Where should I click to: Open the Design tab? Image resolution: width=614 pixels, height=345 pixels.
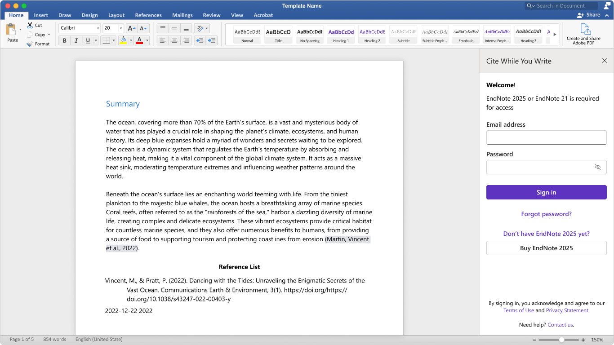tap(89, 15)
